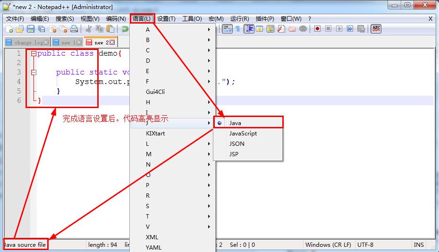
Task: Click Java source file status text
Action: tap(25, 245)
